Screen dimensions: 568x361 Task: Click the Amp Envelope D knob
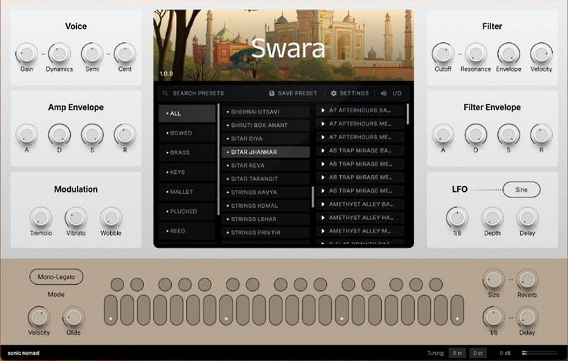[60, 134]
